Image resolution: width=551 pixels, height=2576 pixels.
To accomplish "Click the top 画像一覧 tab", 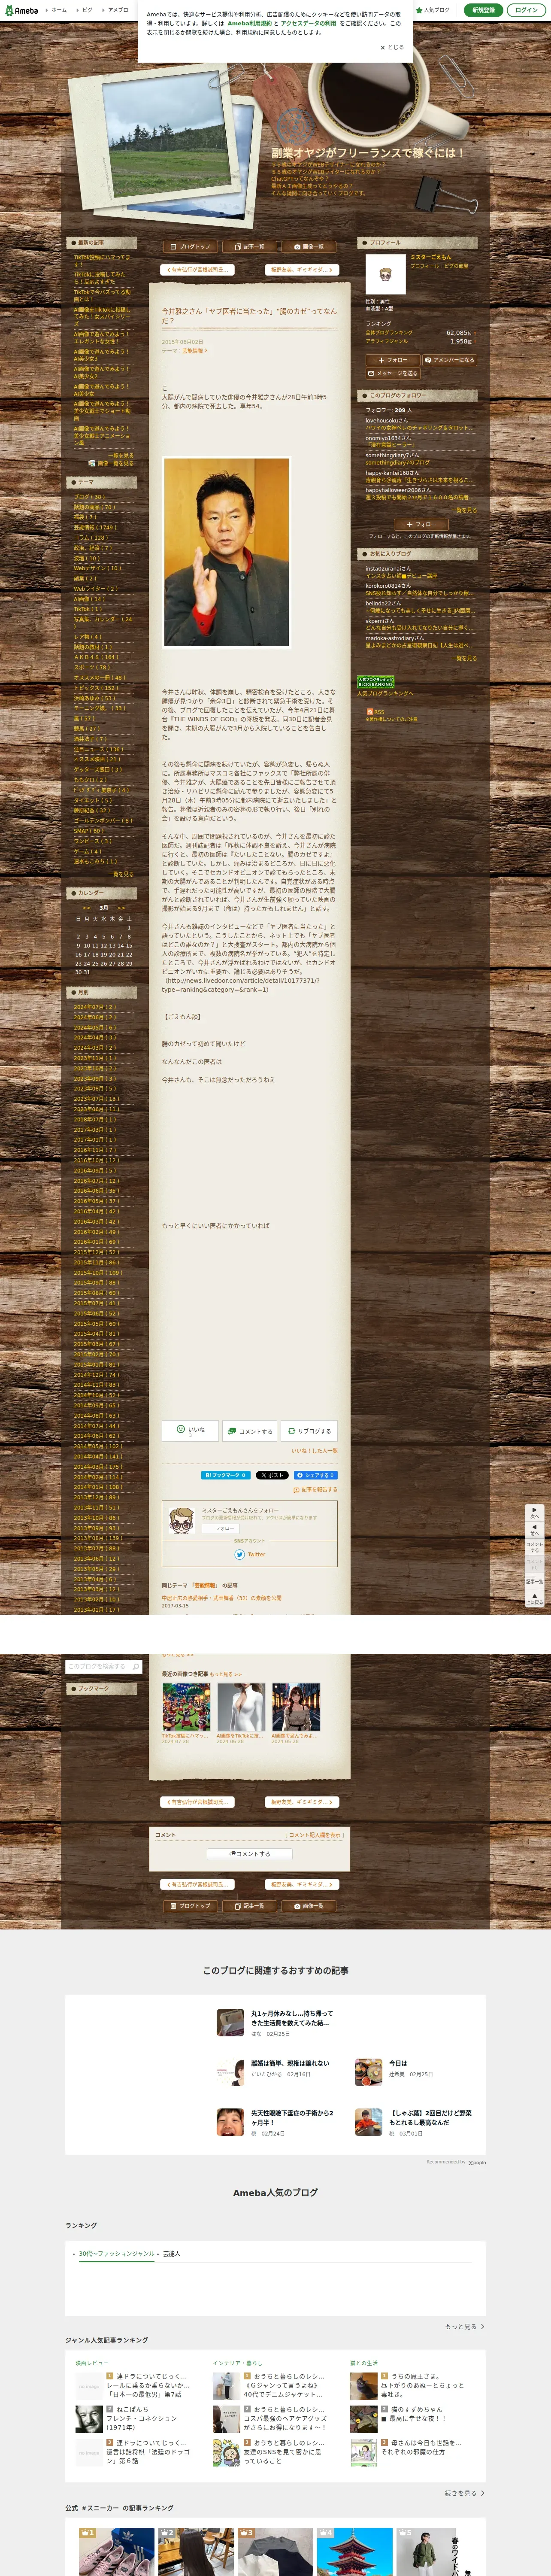I will point(308,246).
